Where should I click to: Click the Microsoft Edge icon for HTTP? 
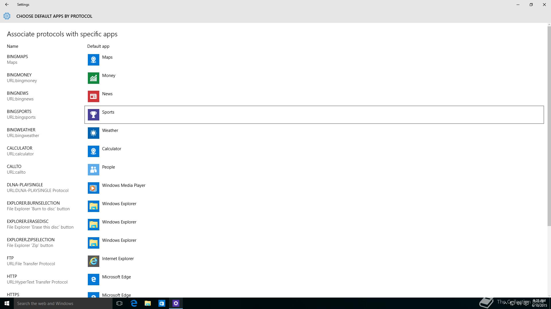pos(93,280)
